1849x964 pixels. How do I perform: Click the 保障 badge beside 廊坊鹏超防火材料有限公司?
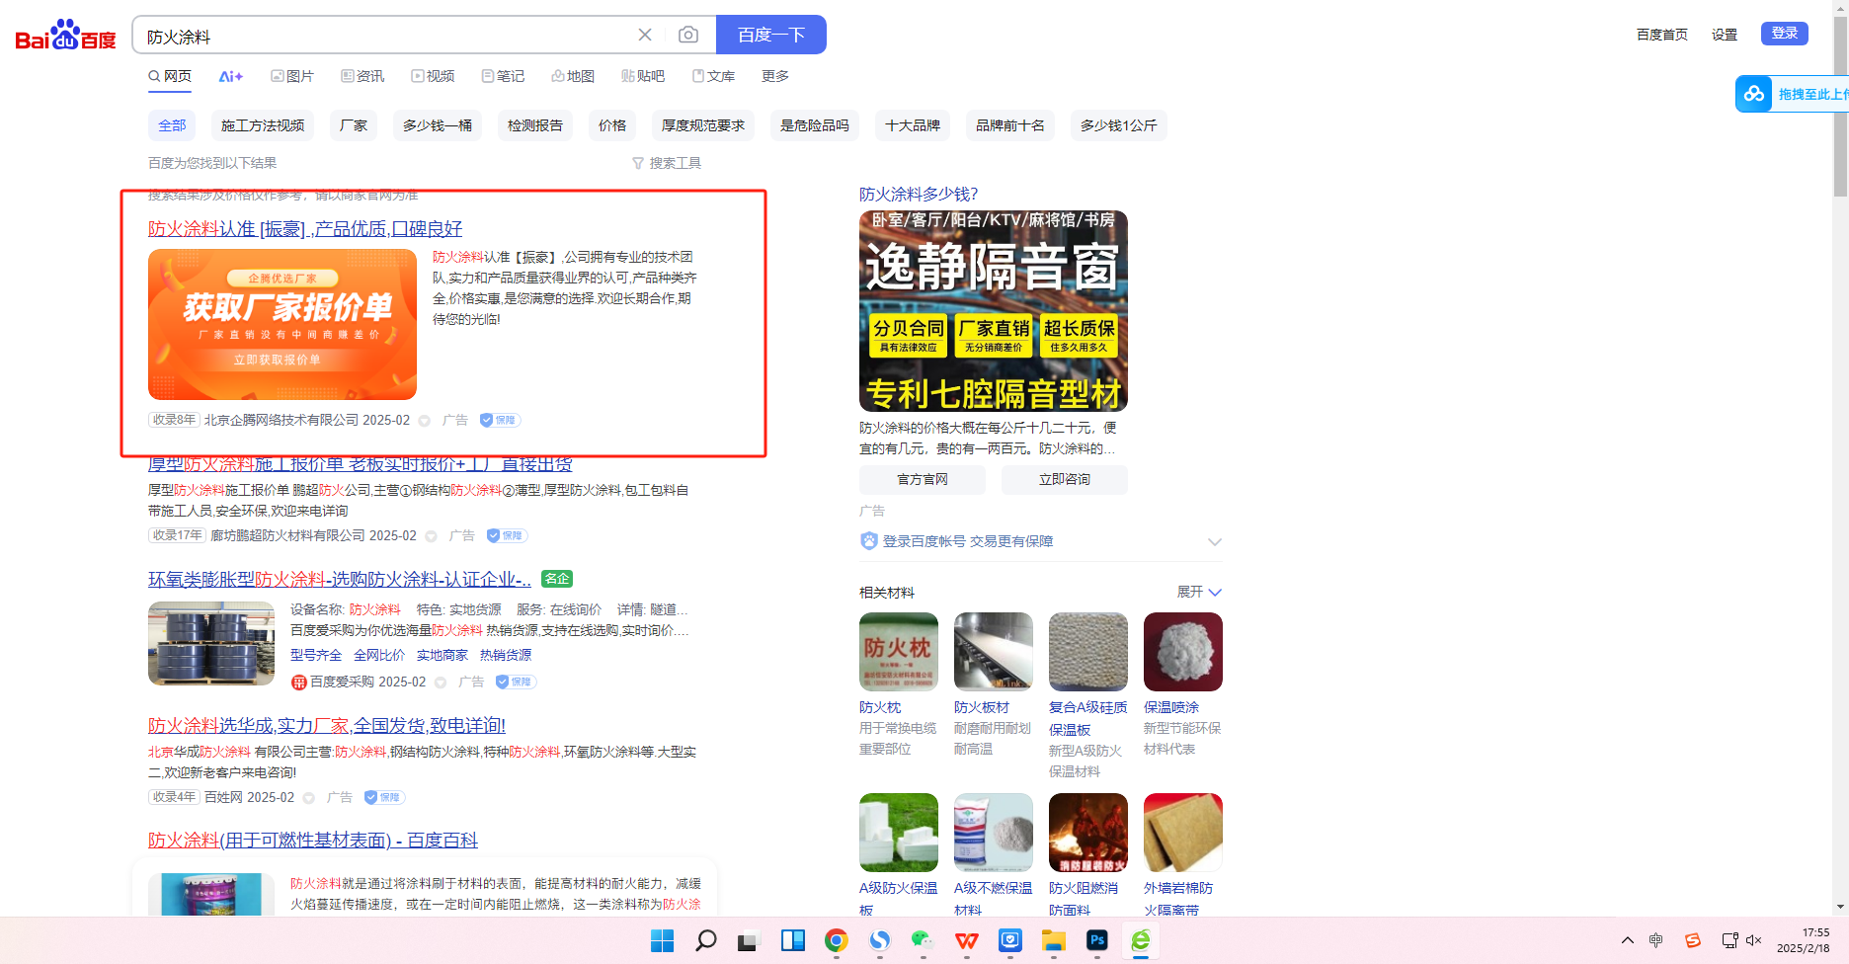coord(507,535)
